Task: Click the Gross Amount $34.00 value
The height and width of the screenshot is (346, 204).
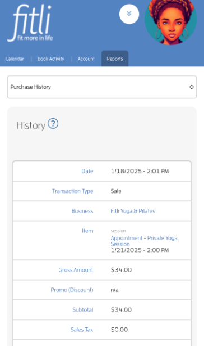Action: pos(121,270)
